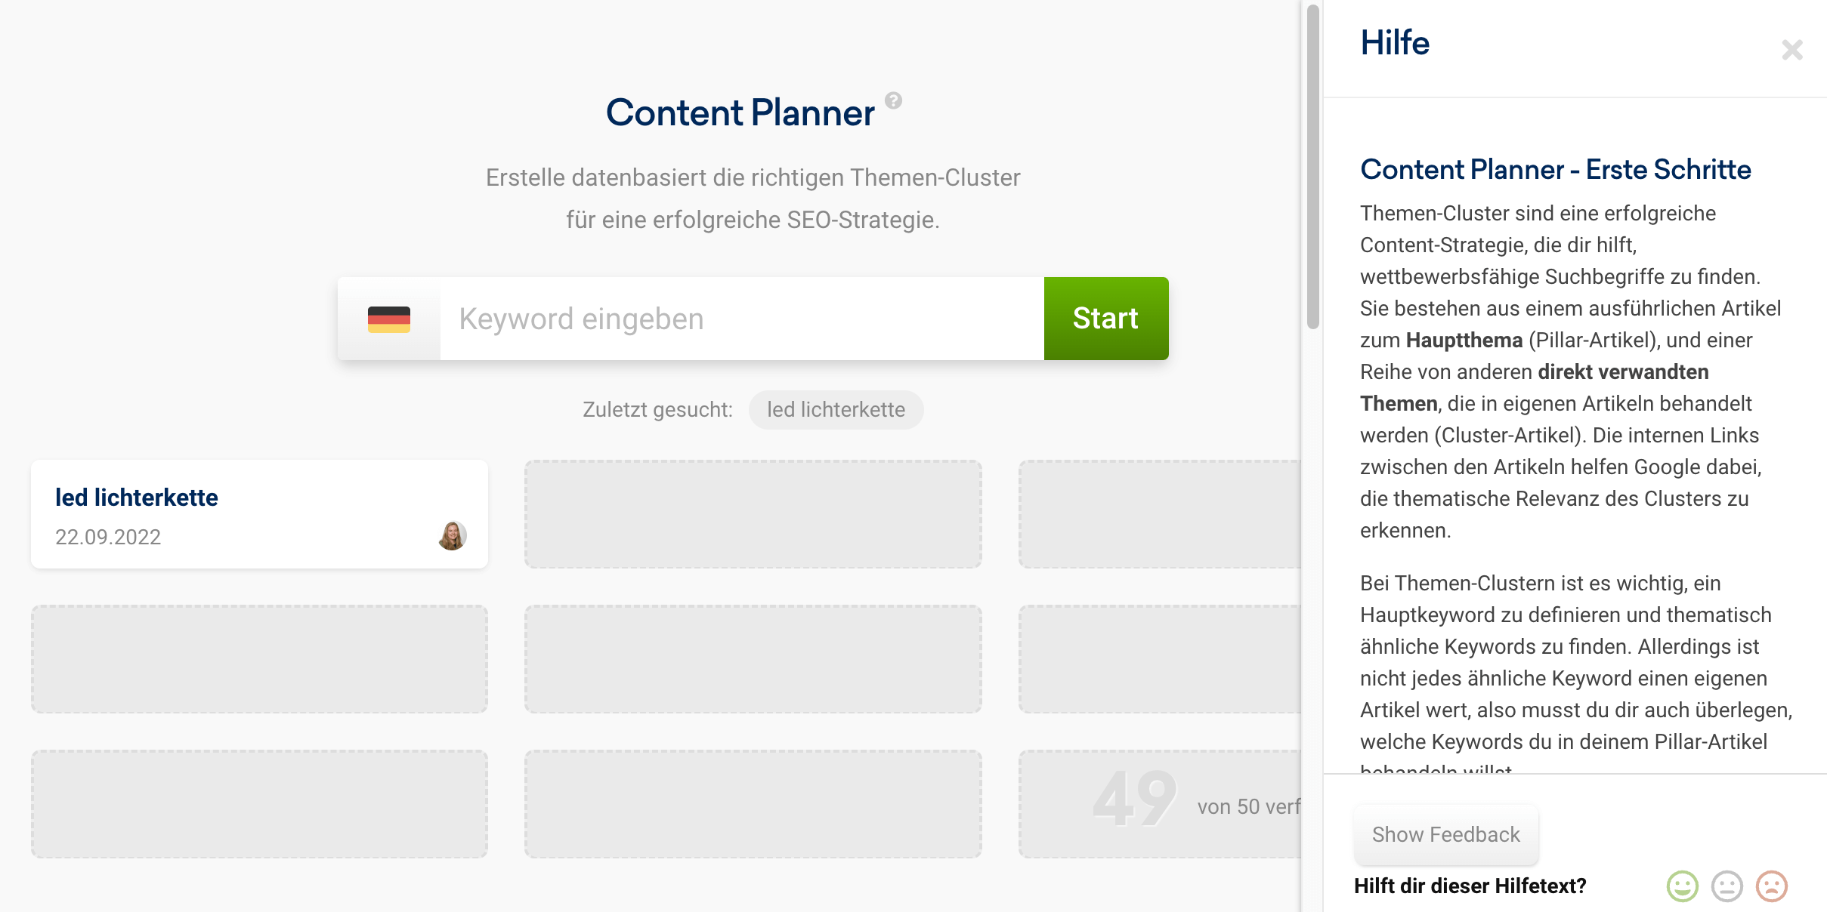Click the empty placeholder card beside led lichterkette
The image size is (1827, 912).
pos(753,514)
